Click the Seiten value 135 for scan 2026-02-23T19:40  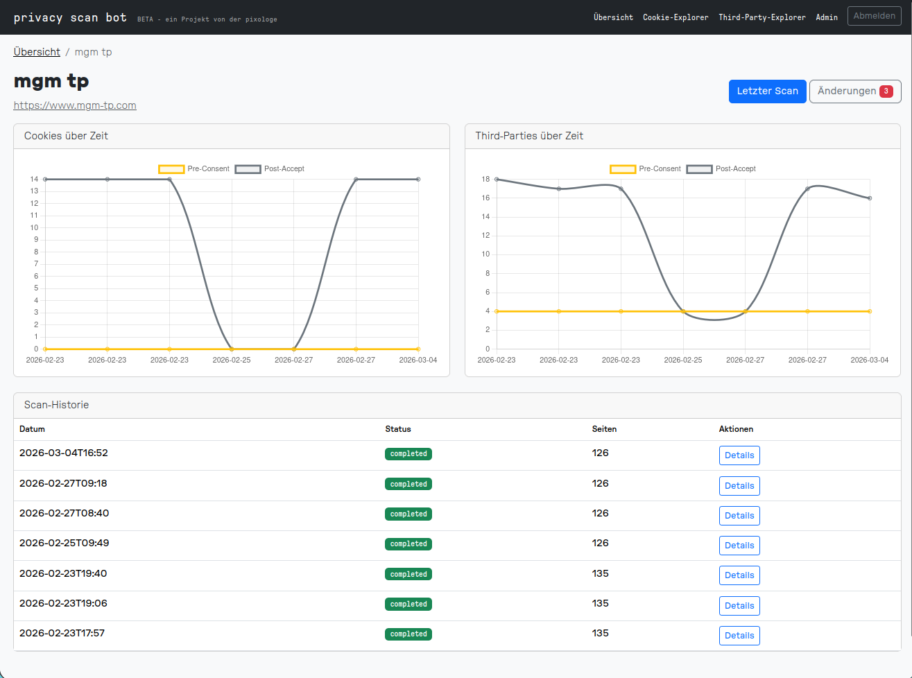(601, 574)
